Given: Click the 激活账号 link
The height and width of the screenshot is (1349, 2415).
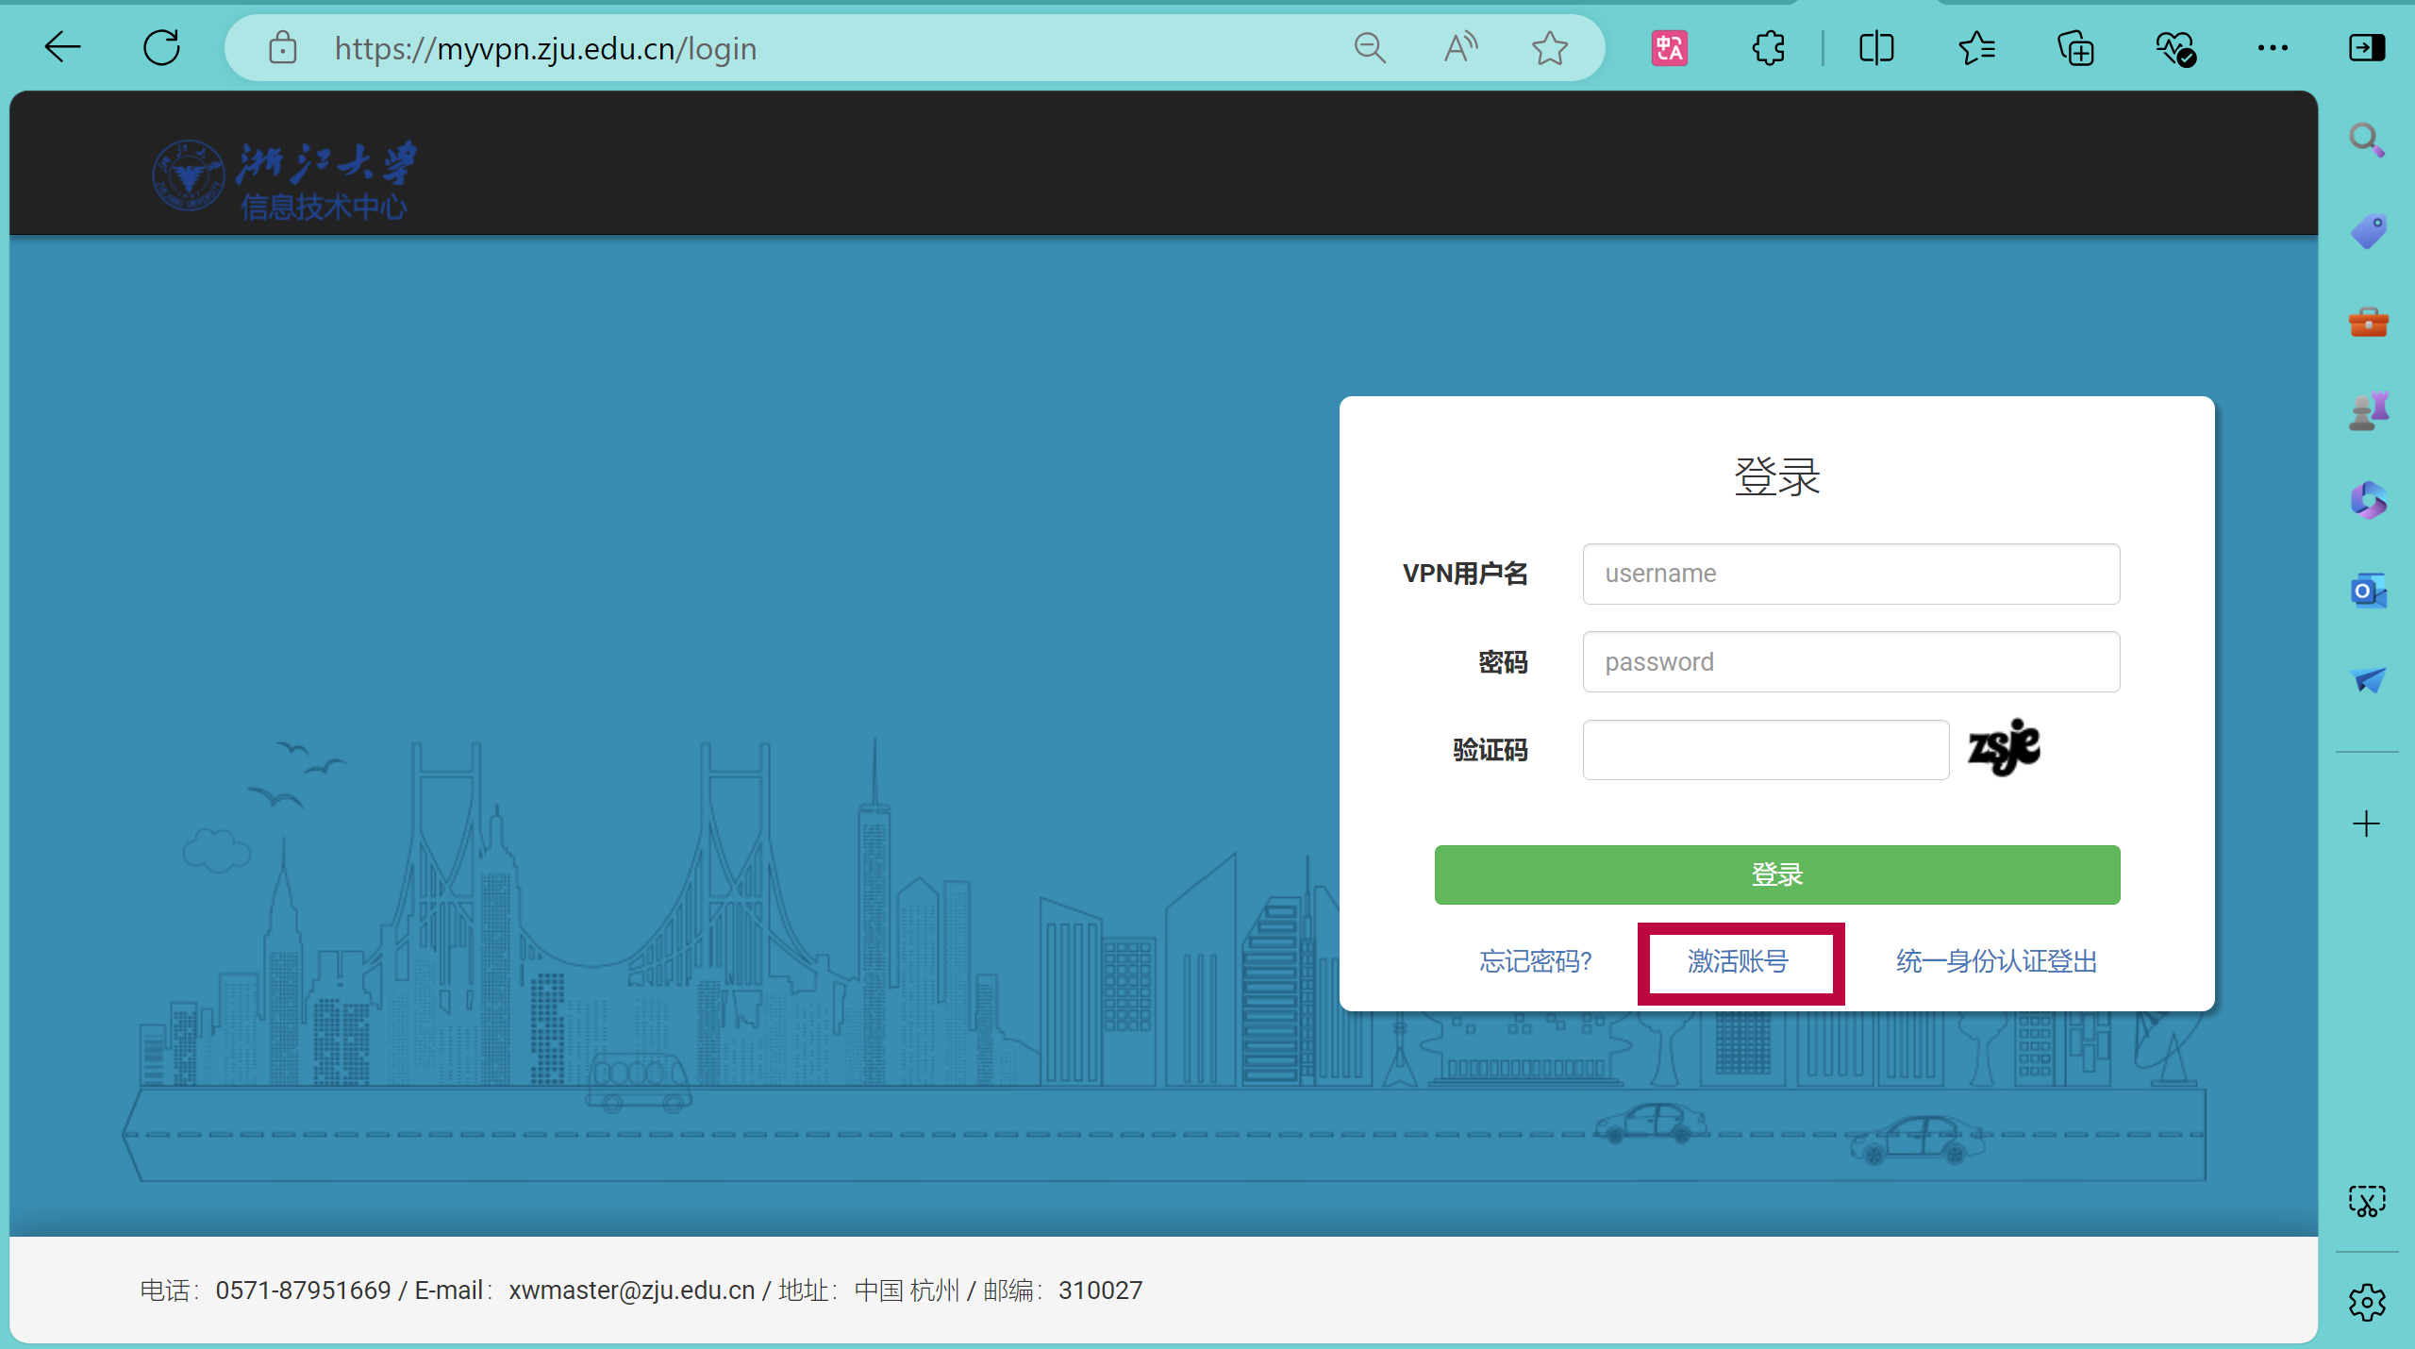Looking at the screenshot, I should point(1738,961).
